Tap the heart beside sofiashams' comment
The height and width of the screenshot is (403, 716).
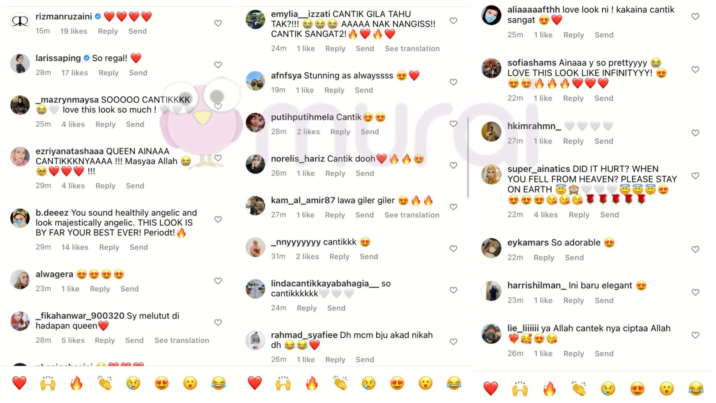[x=695, y=69]
